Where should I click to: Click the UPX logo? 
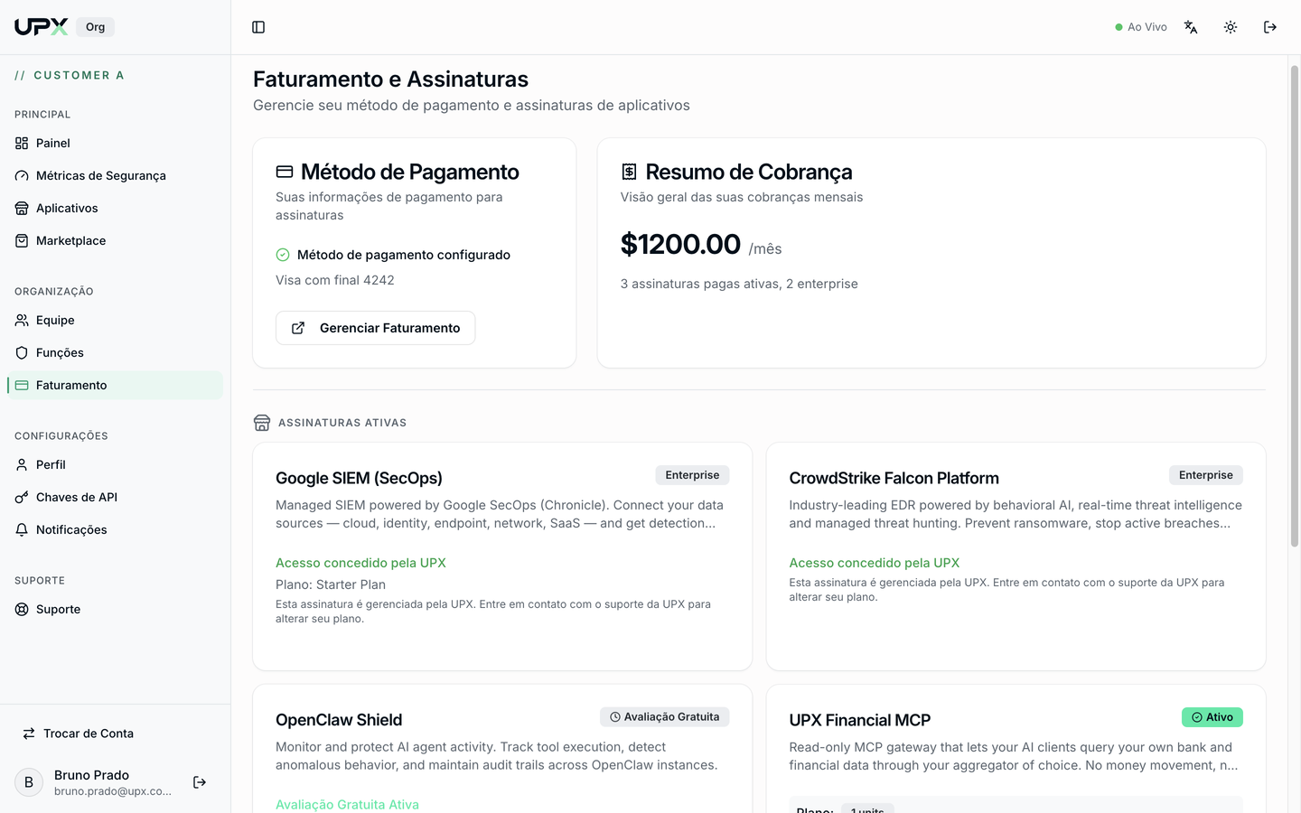pos(41,27)
